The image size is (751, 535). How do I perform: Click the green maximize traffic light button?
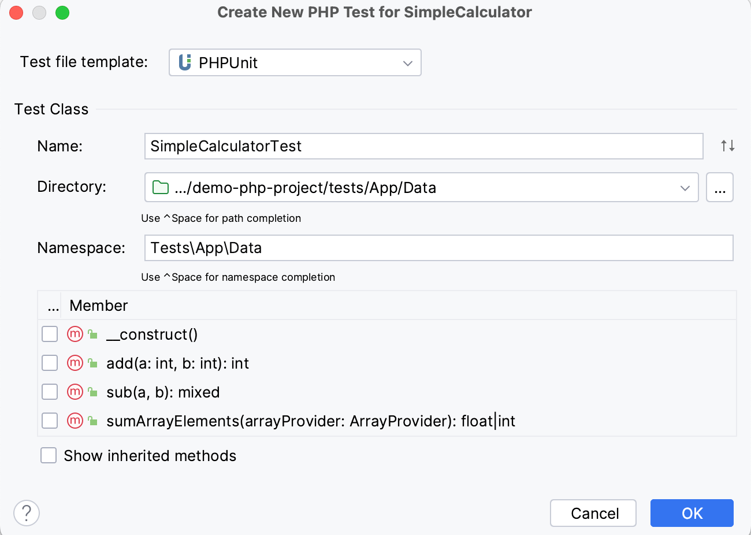point(62,12)
